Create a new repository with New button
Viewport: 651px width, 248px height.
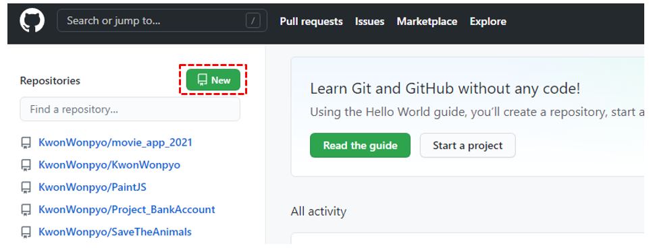pos(213,80)
